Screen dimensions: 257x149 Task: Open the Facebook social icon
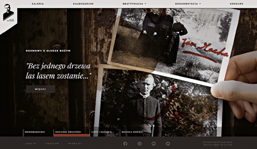(x=125, y=144)
